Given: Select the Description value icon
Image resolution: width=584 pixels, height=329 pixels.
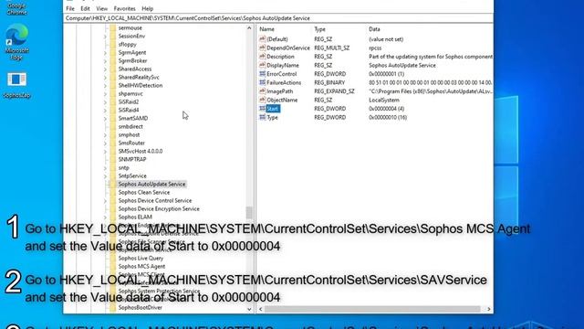Looking at the screenshot, I should 262,57.
